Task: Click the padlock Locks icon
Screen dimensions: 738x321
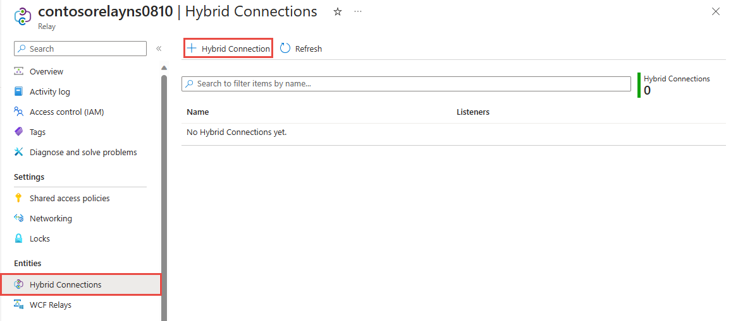Action: coord(19,238)
